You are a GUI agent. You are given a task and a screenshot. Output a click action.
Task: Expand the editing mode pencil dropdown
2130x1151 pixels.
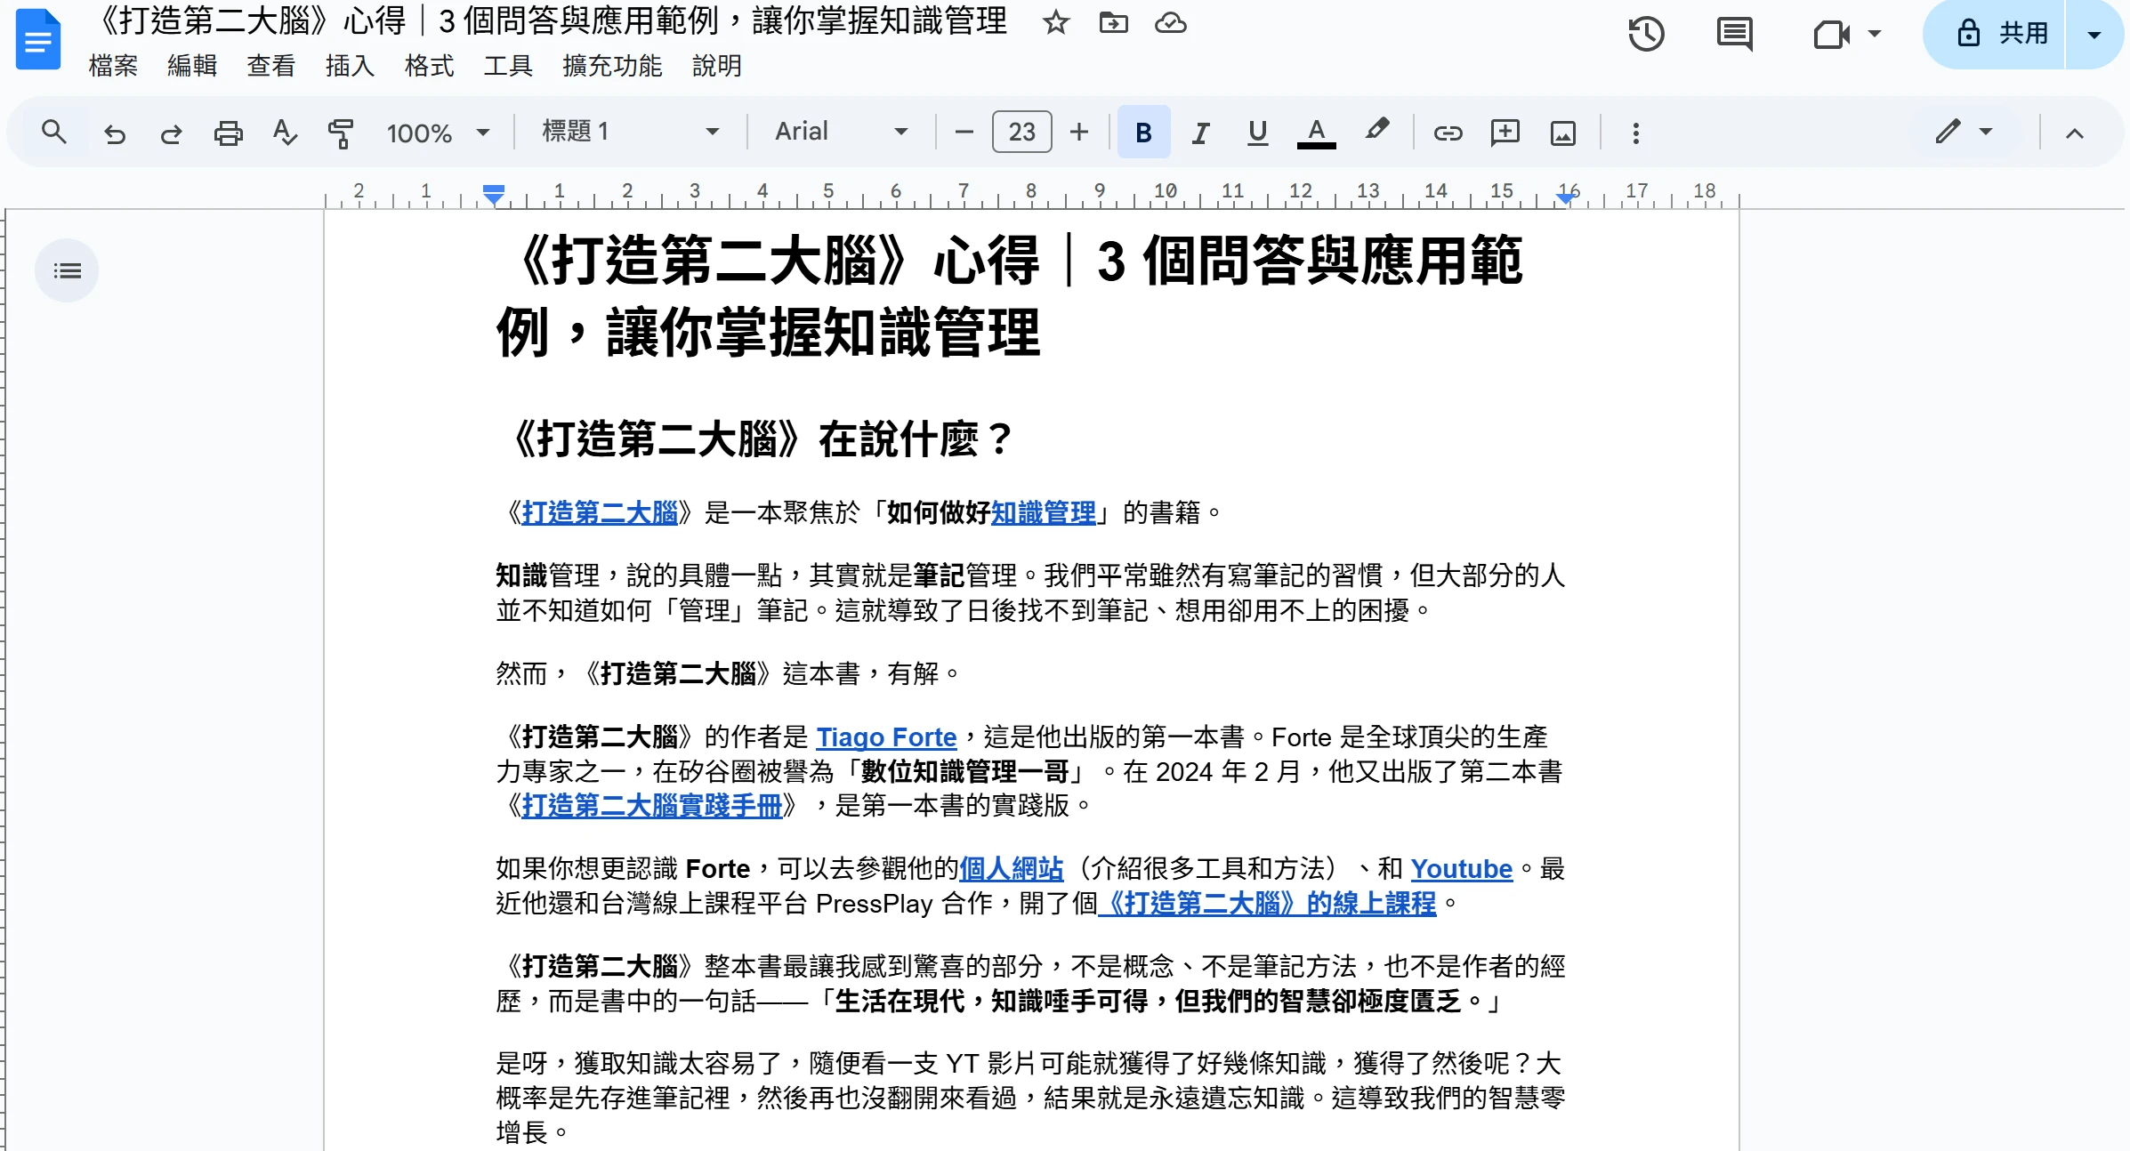pyautogui.click(x=1964, y=133)
